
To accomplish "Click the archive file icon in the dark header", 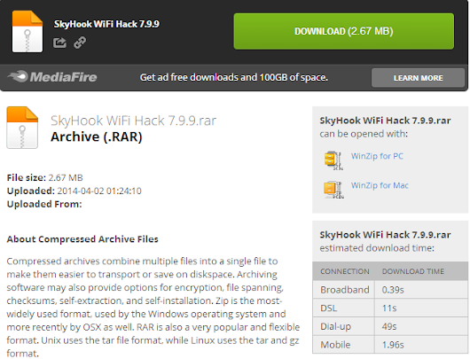I will coord(27,31).
